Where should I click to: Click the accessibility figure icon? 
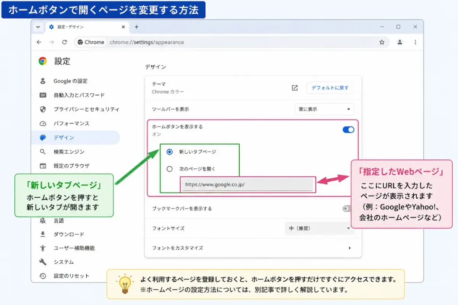coord(42,248)
